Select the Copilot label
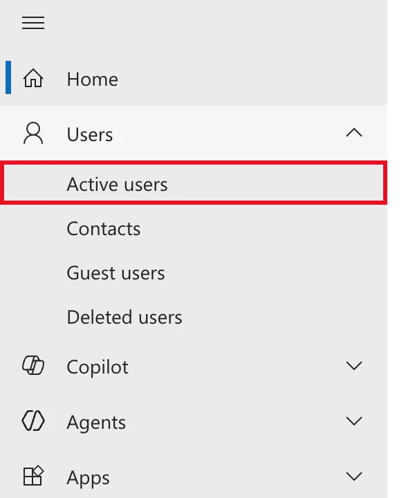Viewport: 415px width, 498px height. (x=98, y=367)
